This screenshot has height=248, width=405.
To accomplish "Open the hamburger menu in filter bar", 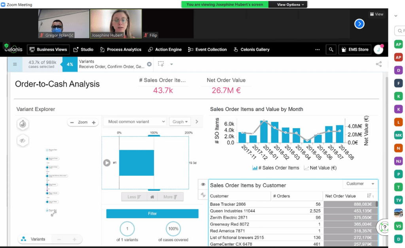I will (15, 64).
